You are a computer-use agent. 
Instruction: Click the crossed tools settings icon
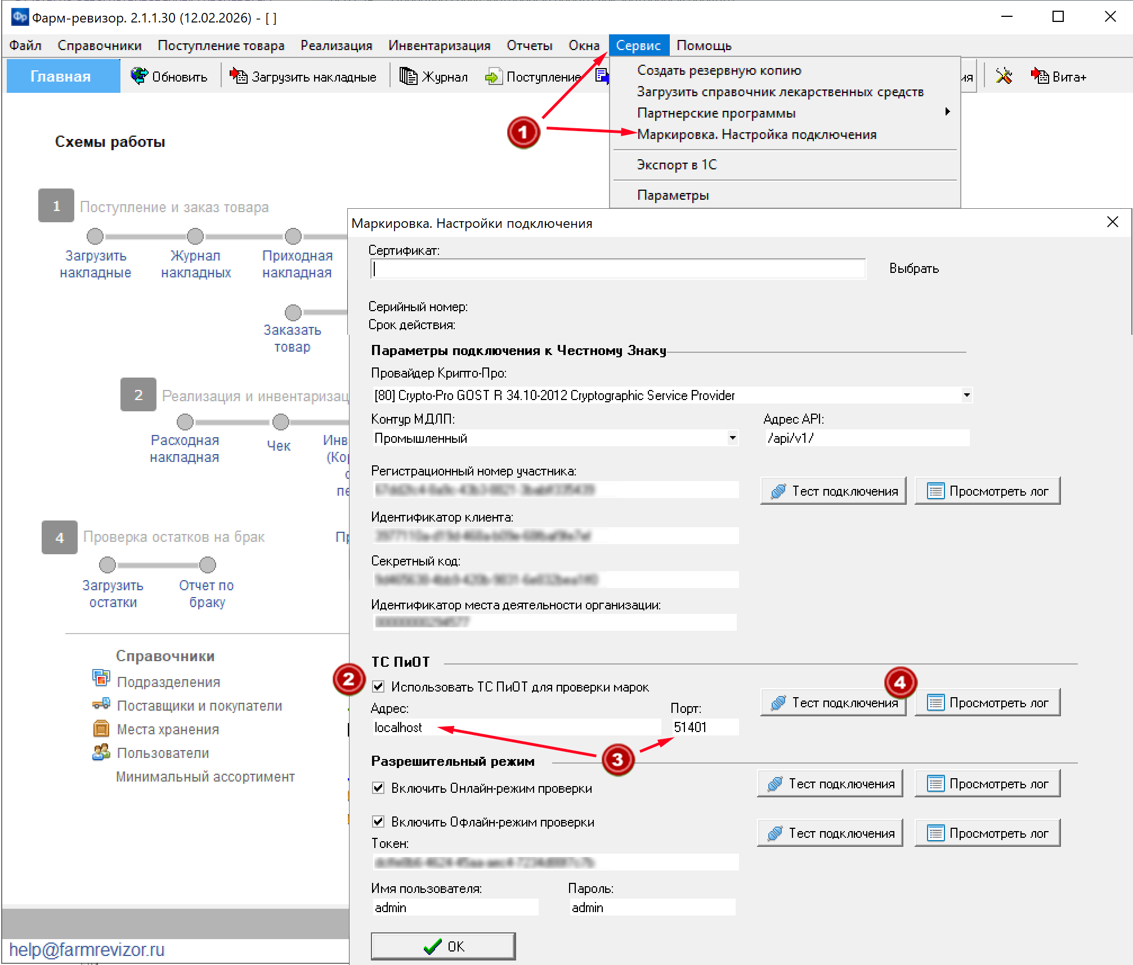click(x=1004, y=76)
